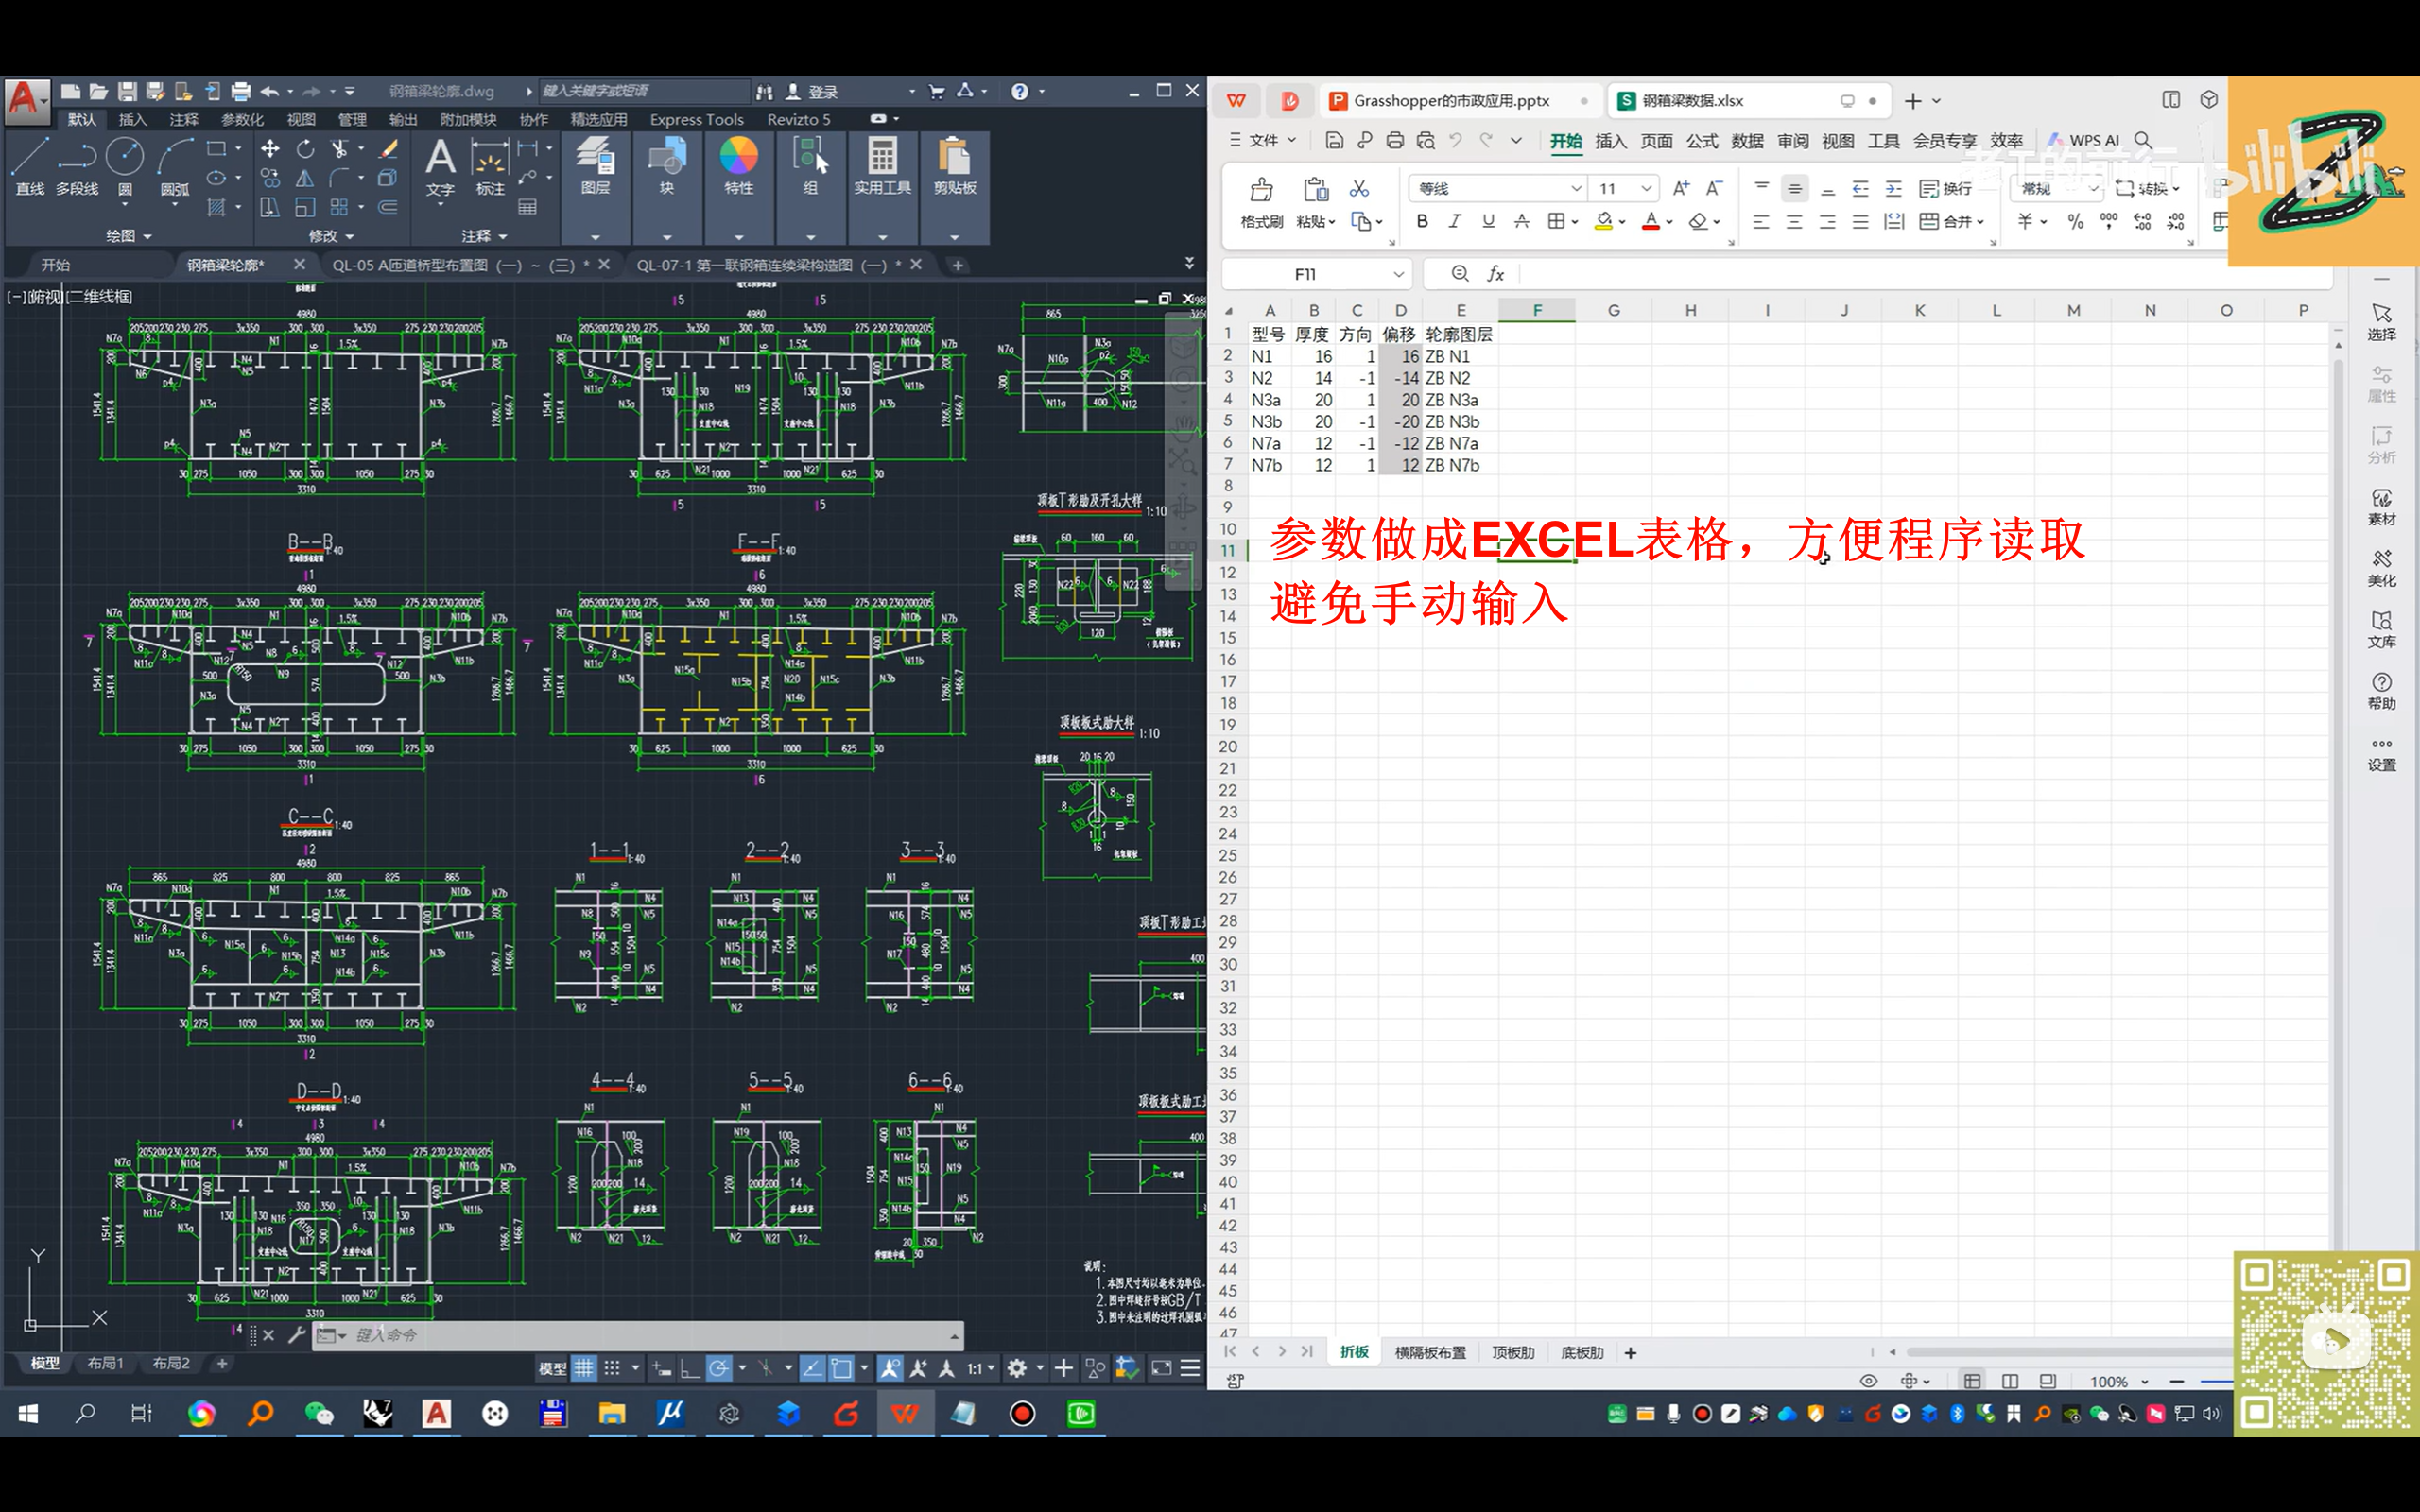Expand the Name Box dropdown for F11
This screenshot has width=2420, height=1512.
click(x=1398, y=274)
